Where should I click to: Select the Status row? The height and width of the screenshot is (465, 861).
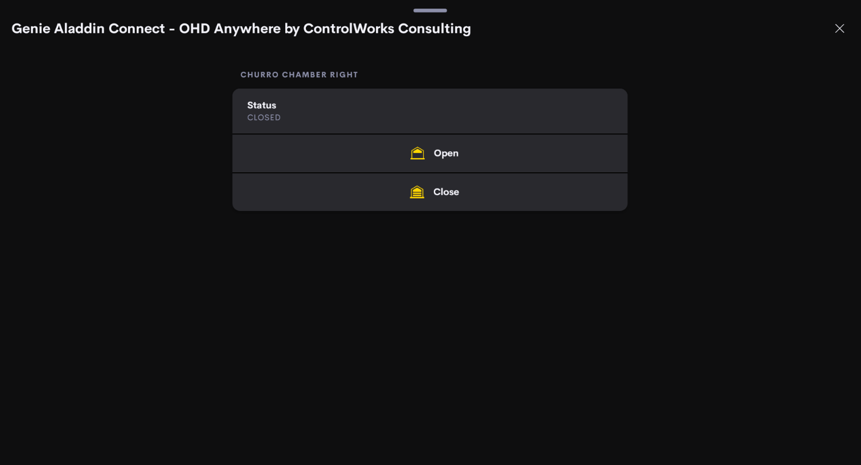click(430, 111)
